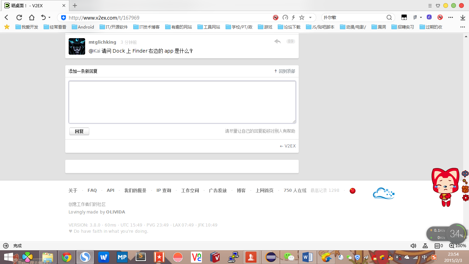Open the Android bookmarks folder
The width and height of the screenshot is (469, 264).
coord(83,27)
